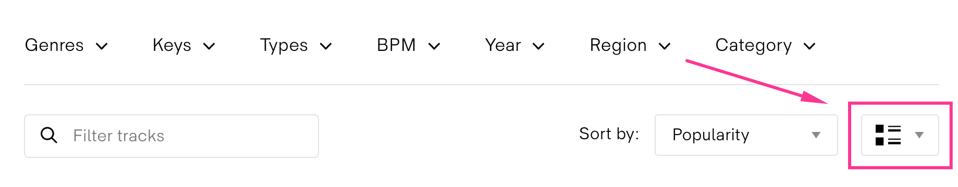Click the chevron next to Year

[x=538, y=46]
